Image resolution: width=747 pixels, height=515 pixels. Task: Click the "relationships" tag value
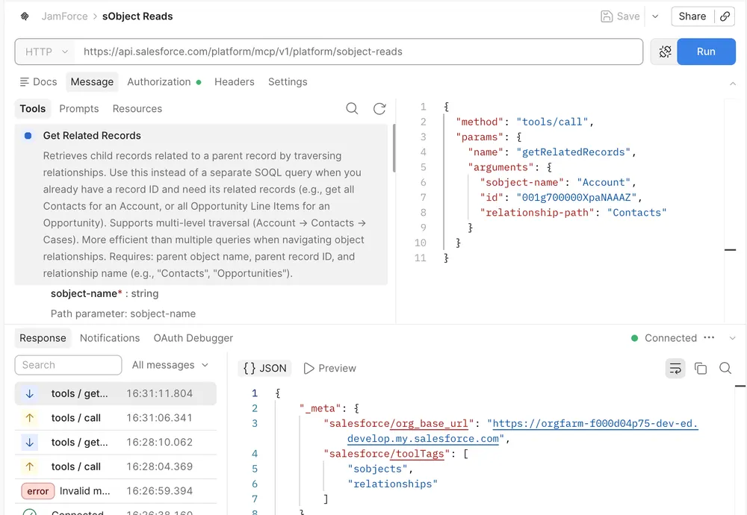pyautogui.click(x=393, y=484)
